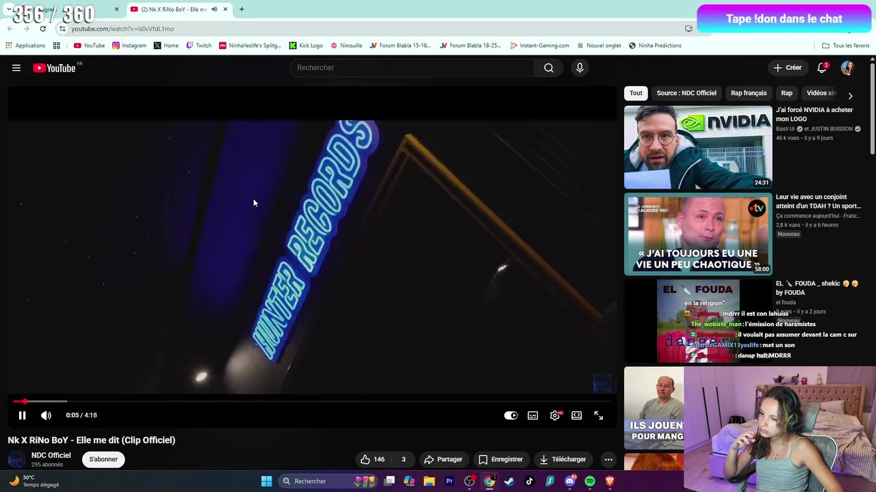Toggle the autoplay switch in player
Image resolution: width=876 pixels, height=492 pixels.
(x=511, y=415)
